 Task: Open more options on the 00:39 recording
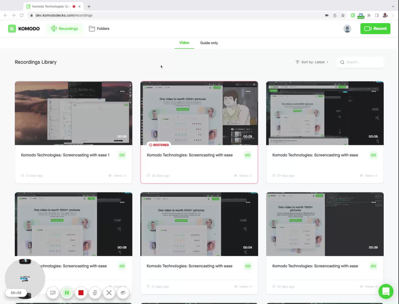point(374,202)
